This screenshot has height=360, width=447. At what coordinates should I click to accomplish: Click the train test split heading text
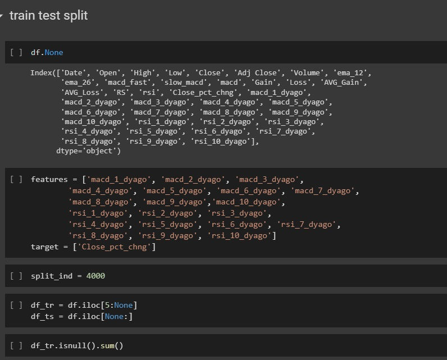(48, 16)
